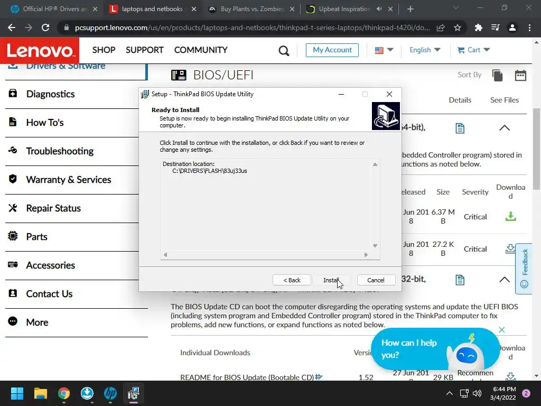
Task: Open Chrome extensions puzzle icon
Action: pos(478,27)
